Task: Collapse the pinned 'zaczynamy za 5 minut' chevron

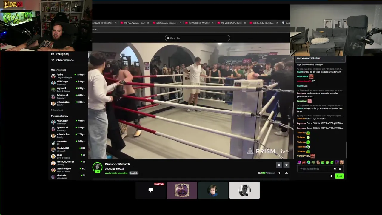Action: [342, 59]
